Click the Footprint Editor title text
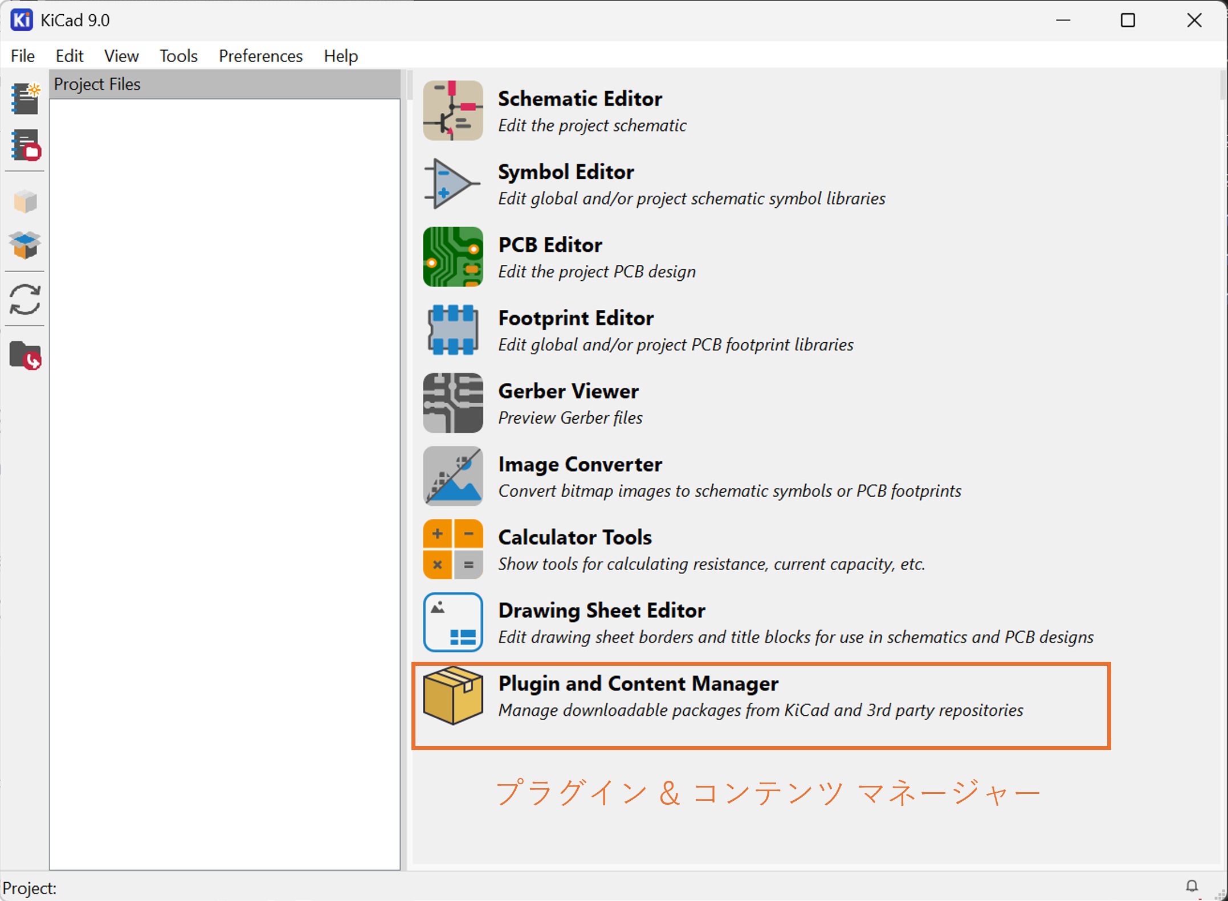The height and width of the screenshot is (901, 1228). pos(576,318)
